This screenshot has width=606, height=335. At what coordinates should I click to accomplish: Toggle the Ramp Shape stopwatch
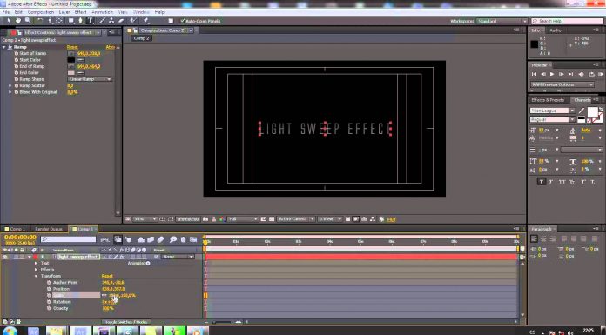click(17, 79)
